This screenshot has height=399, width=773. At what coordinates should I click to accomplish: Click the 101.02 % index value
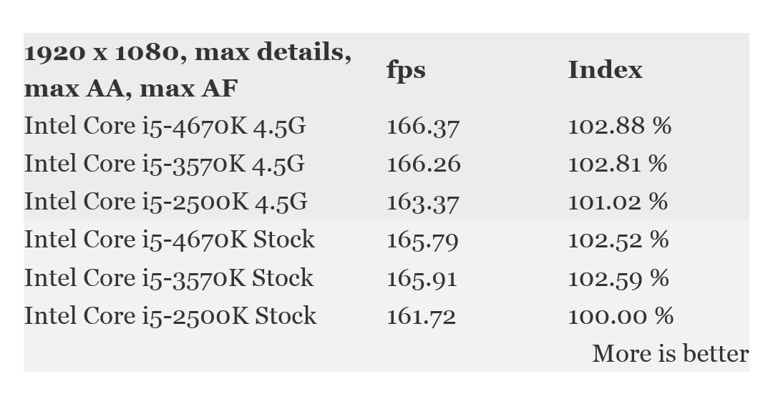tap(617, 202)
